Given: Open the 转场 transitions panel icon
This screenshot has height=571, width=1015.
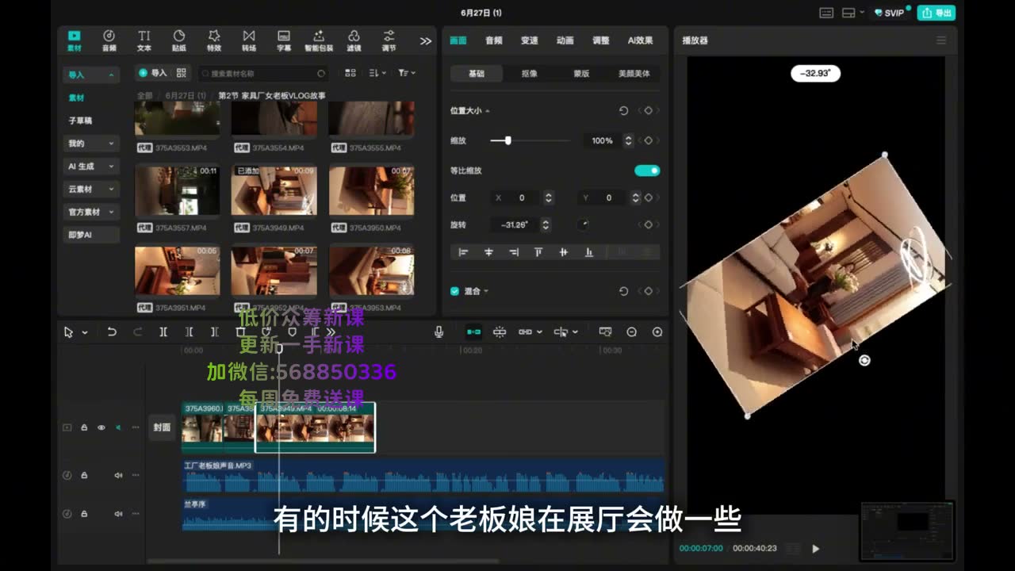Looking at the screenshot, I should [x=249, y=40].
